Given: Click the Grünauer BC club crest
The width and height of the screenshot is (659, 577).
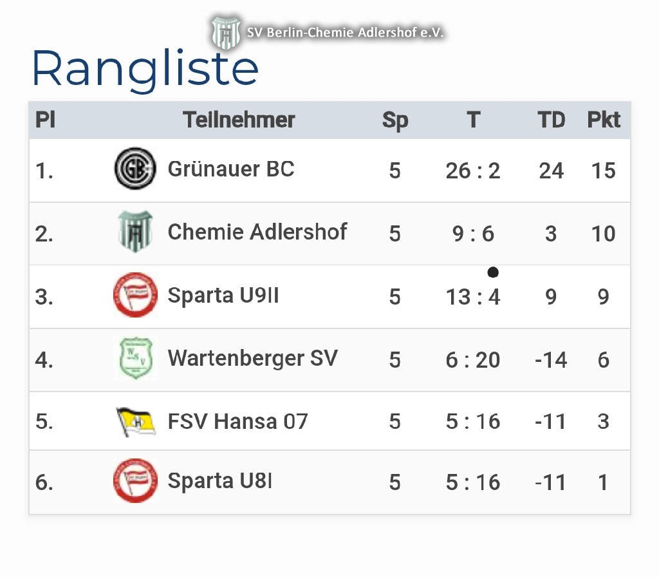Looking at the screenshot, I should (135, 169).
